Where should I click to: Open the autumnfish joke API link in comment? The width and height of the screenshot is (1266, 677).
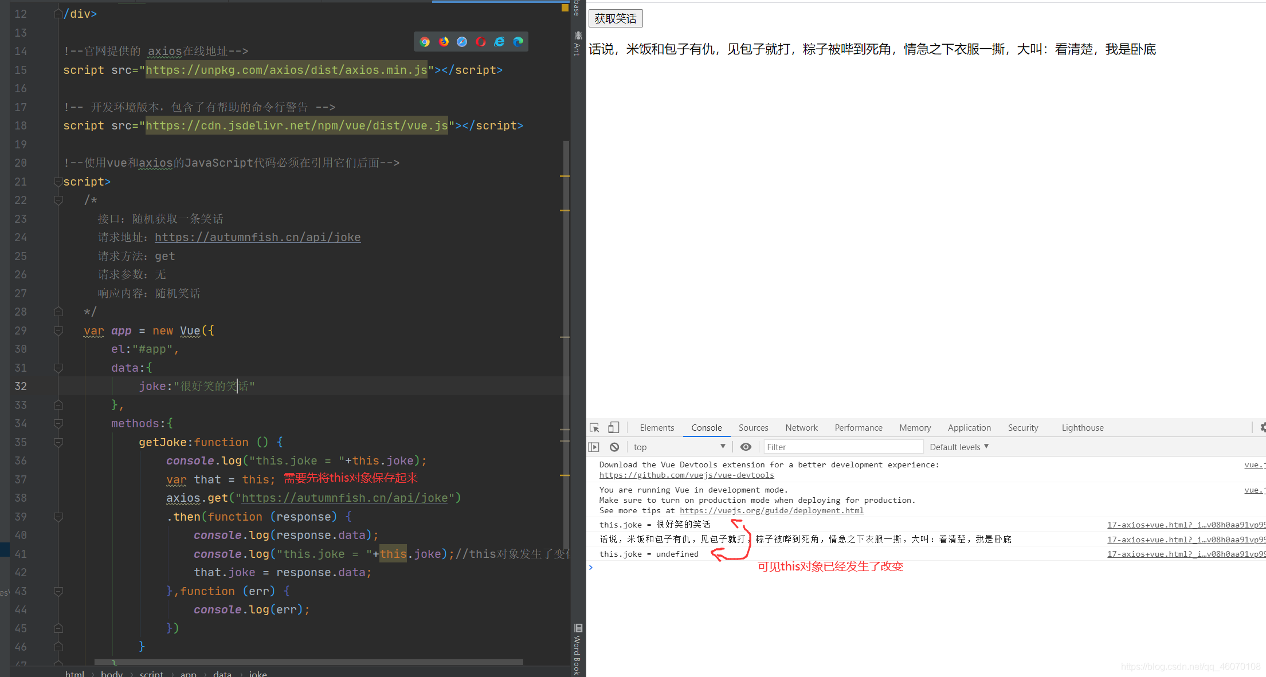pos(257,237)
